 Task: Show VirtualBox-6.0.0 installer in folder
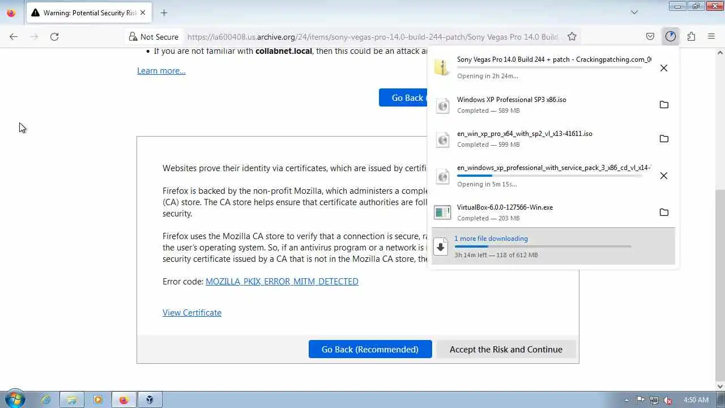click(x=664, y=212)
